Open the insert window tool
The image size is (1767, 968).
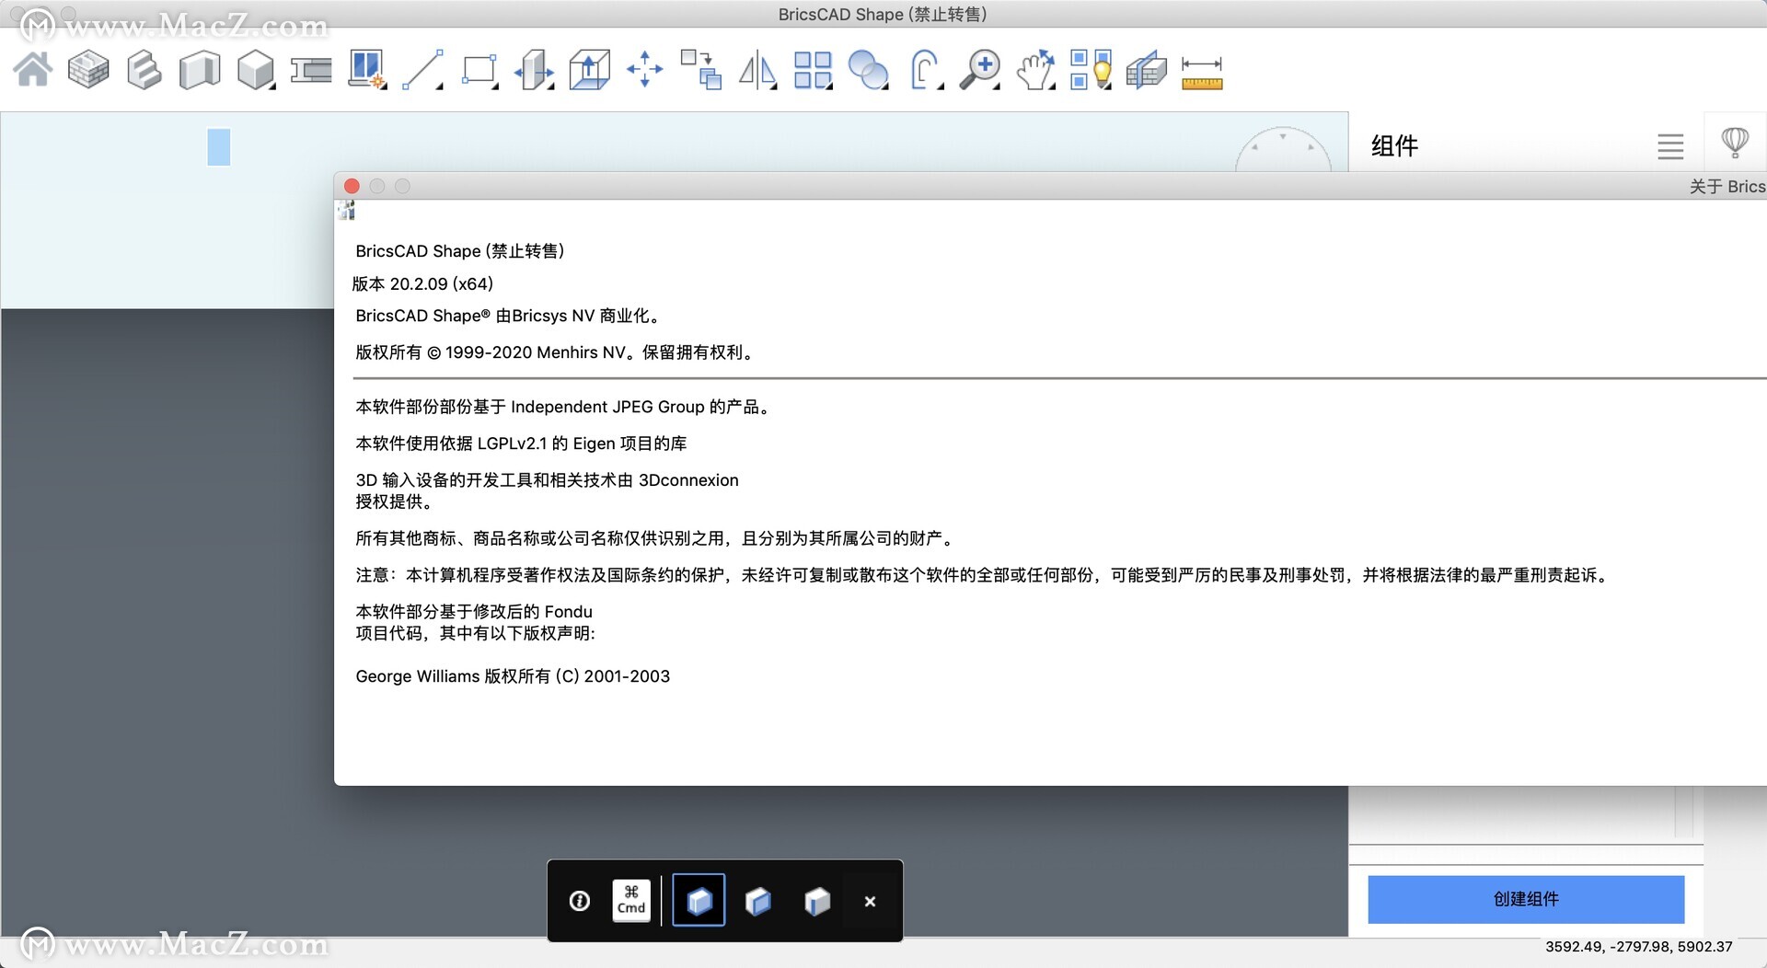click(366, 70)
